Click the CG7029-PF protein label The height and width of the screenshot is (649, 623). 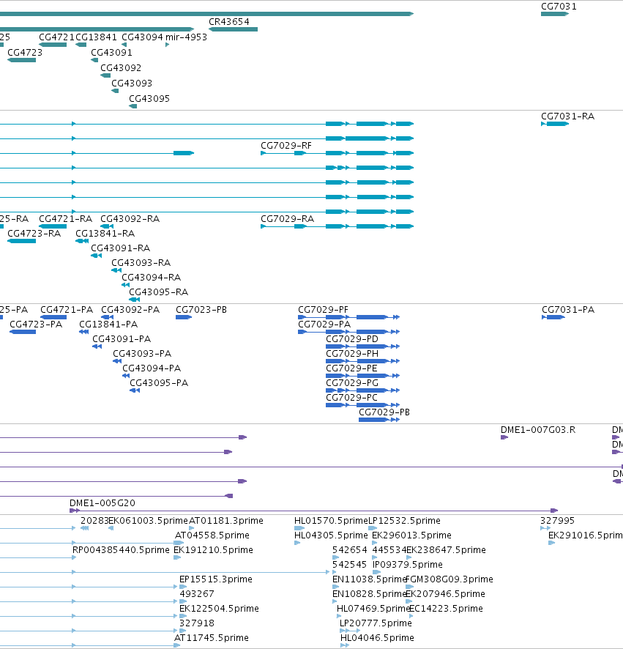click(x=323, y=310)
